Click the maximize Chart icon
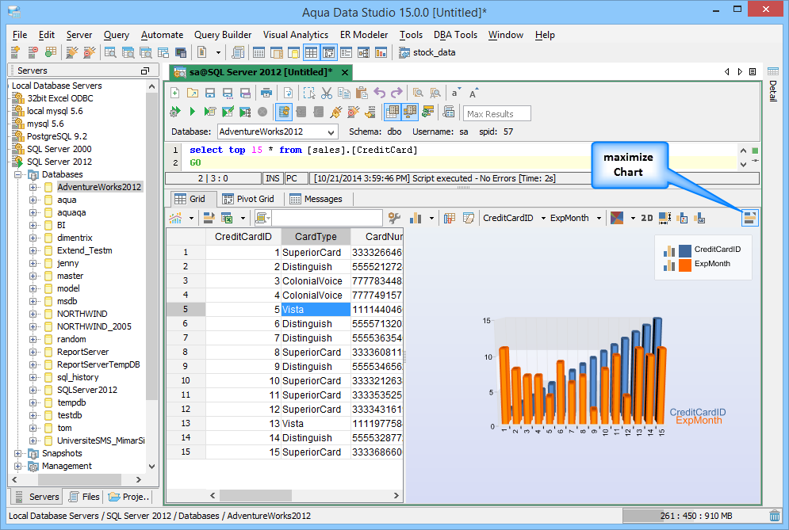The image size is (789, 530). click(750, 218)
